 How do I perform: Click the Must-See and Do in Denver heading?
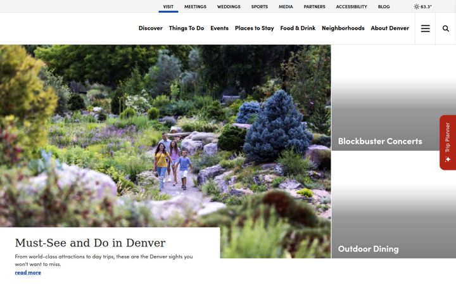pyautogui.click(x=90, y=243)
